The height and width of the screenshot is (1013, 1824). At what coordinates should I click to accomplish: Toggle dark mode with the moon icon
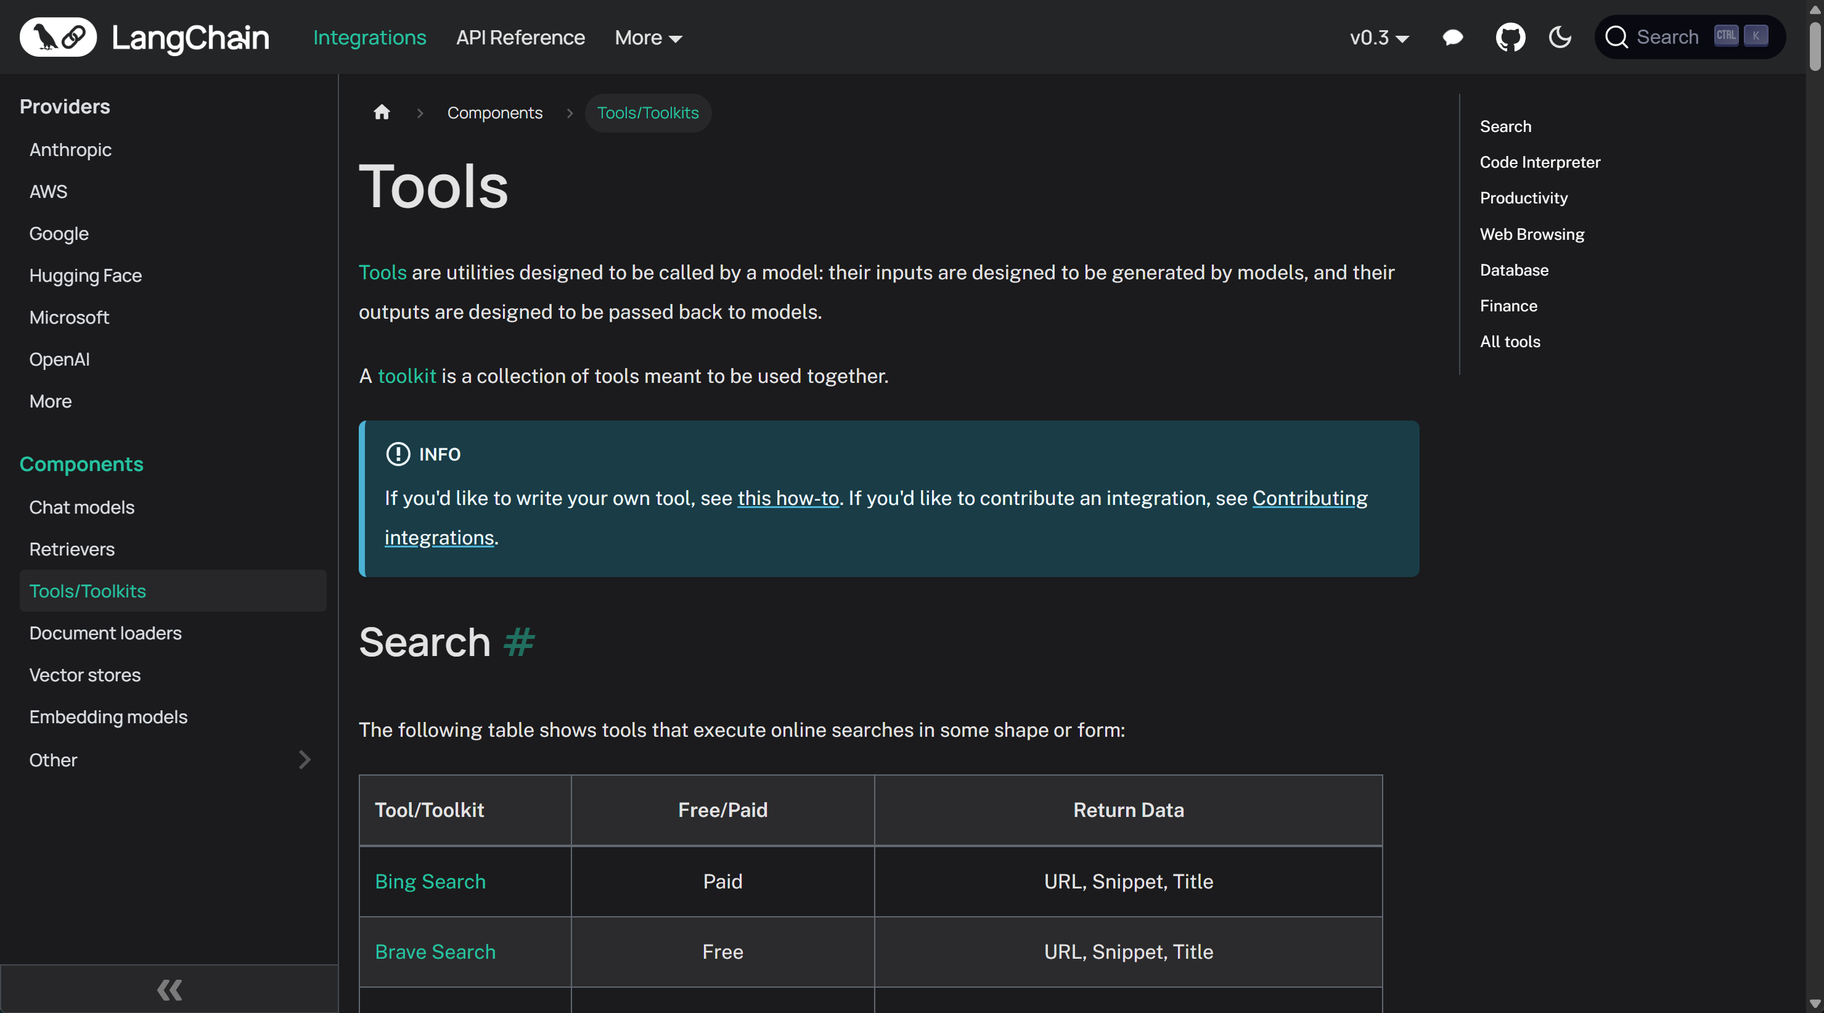click(1560, 37)
